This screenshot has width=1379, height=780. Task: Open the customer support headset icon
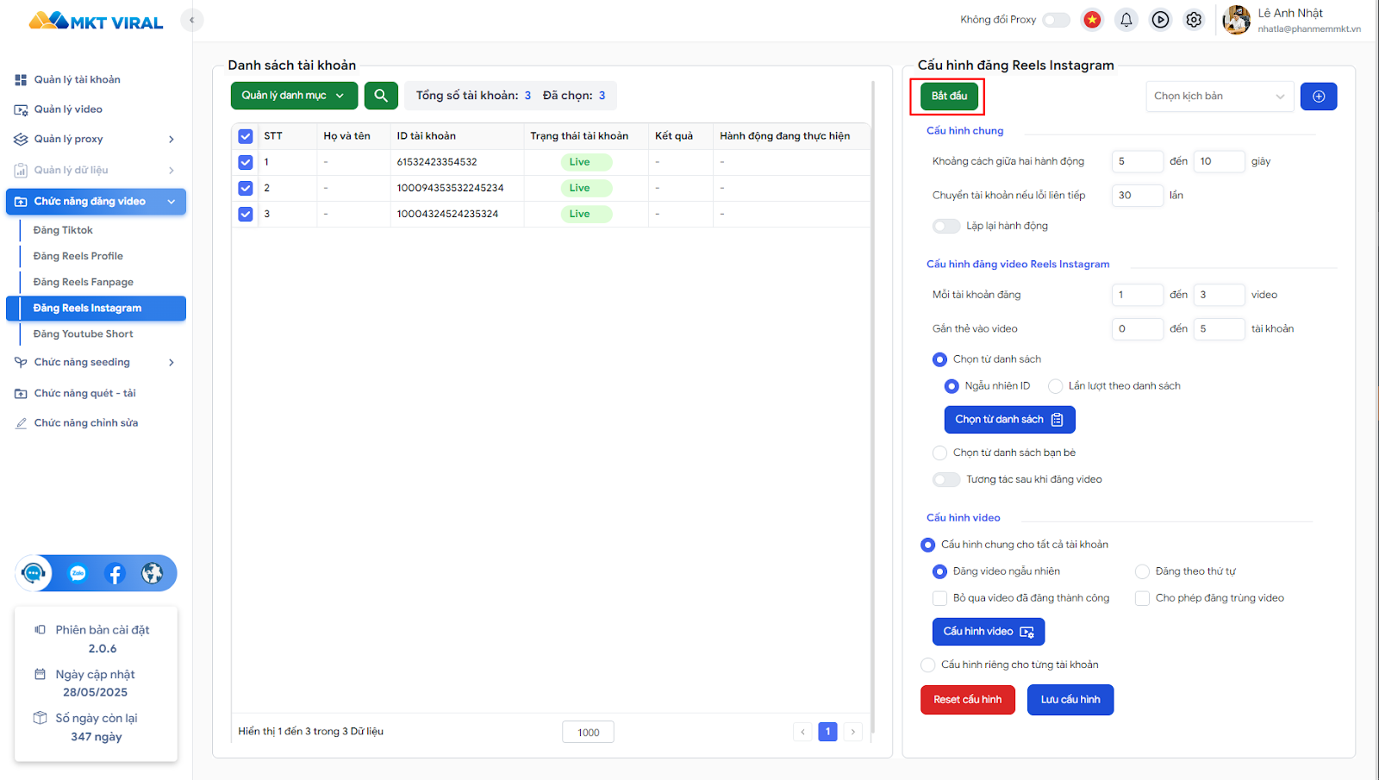pos(34,573)
